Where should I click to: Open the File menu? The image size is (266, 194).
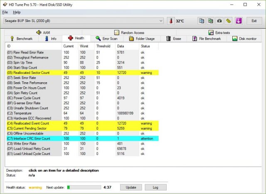tap(5, 12)
